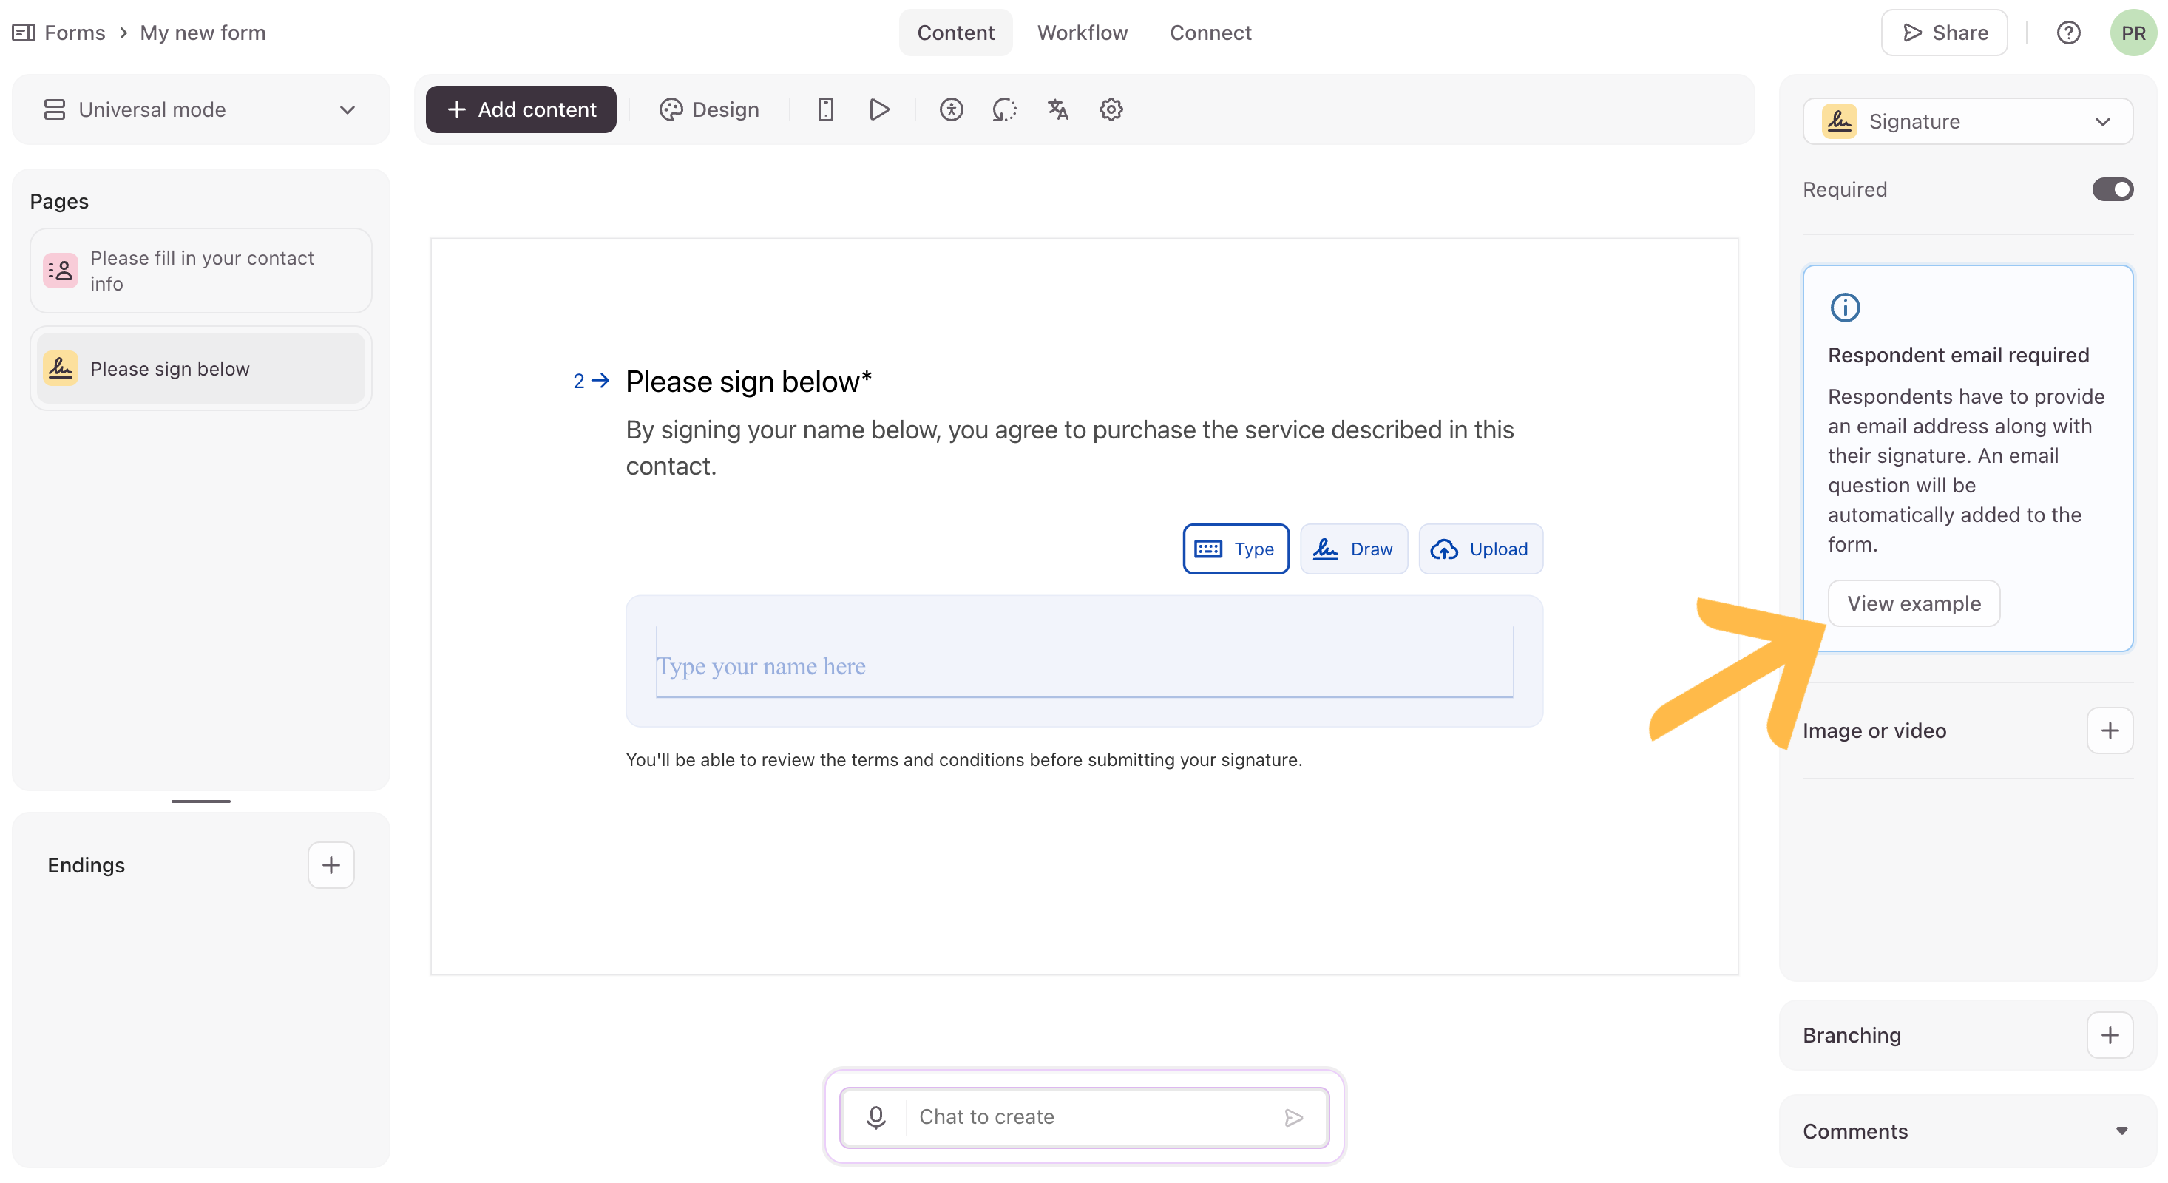Open form settings gear icon
The image size is (2168, 1183).
tap(1111, 109)
